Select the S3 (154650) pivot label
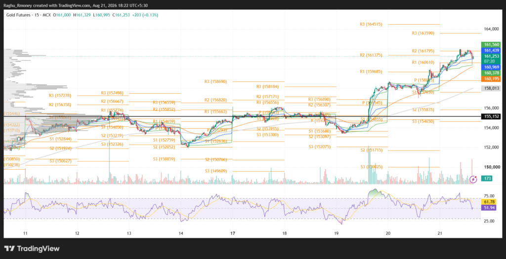This screenshot has height=259, width=506. click(x=423, y=121)
